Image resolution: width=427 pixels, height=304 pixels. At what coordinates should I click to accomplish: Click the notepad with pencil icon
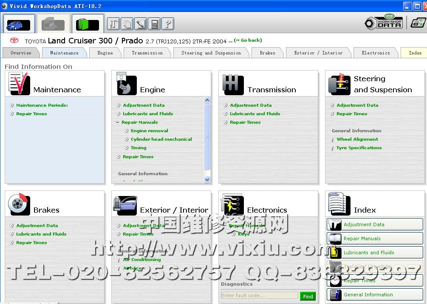pos(141,24)
